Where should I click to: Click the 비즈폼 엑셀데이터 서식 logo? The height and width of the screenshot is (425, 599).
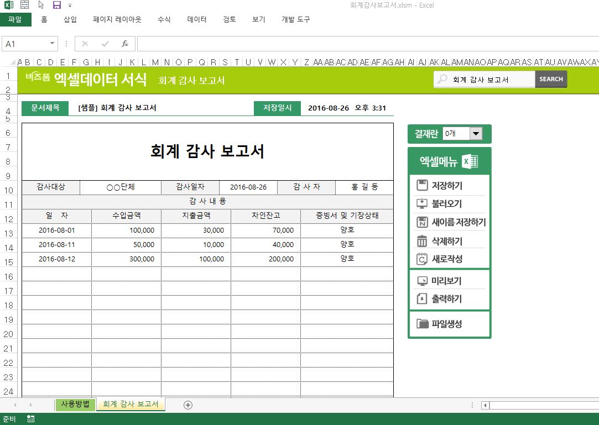point(86,79)
